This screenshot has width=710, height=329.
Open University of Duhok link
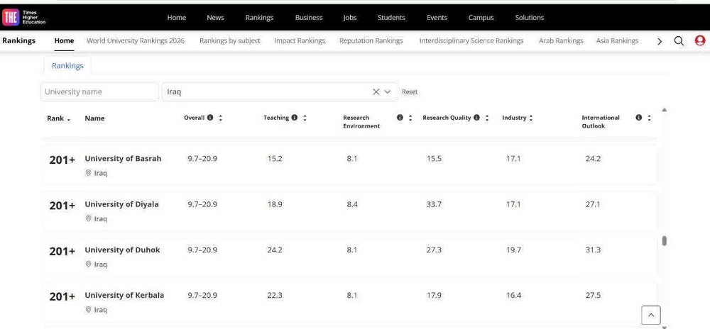[x=122, y=250]
